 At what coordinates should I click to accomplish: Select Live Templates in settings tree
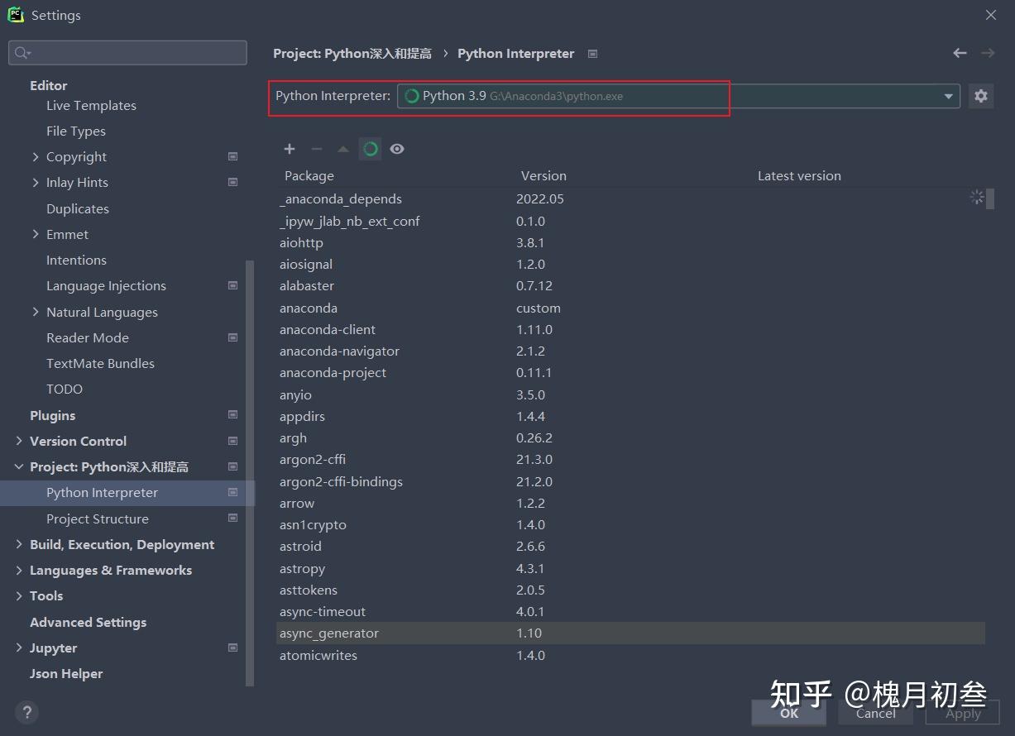click(x=91, y=105)
